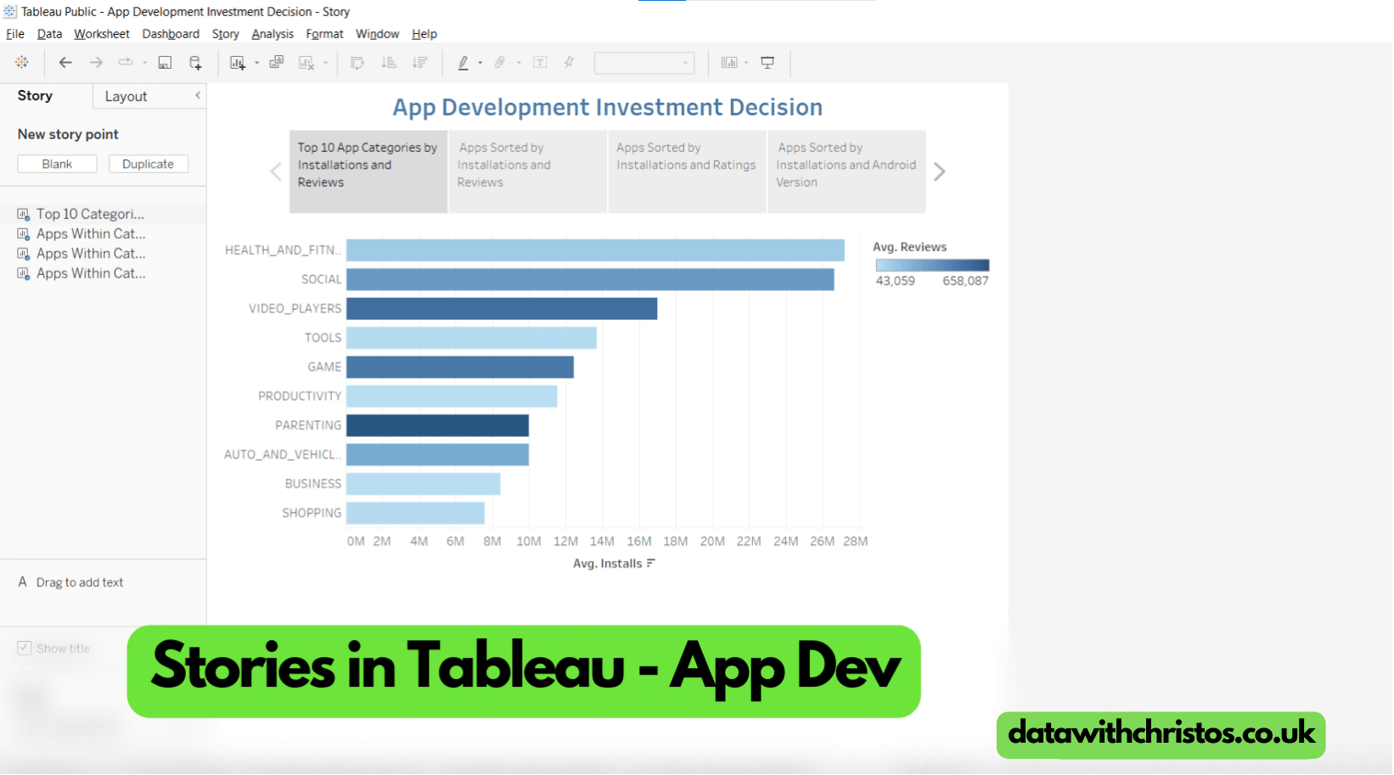Switch to the Layout tab
Image resolution: width=1394 pixels, height=775 pixels.
[x=125, y=96]
